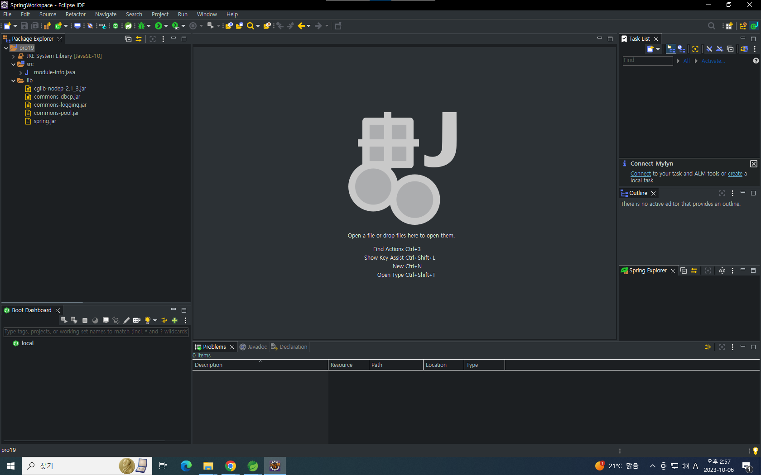The height and width of the screenshot is (475, 761).
Task: Toggle the yellow filter arrows icon in Boot Dashboard
Action: pyautogui.click(x=164, y=320)
